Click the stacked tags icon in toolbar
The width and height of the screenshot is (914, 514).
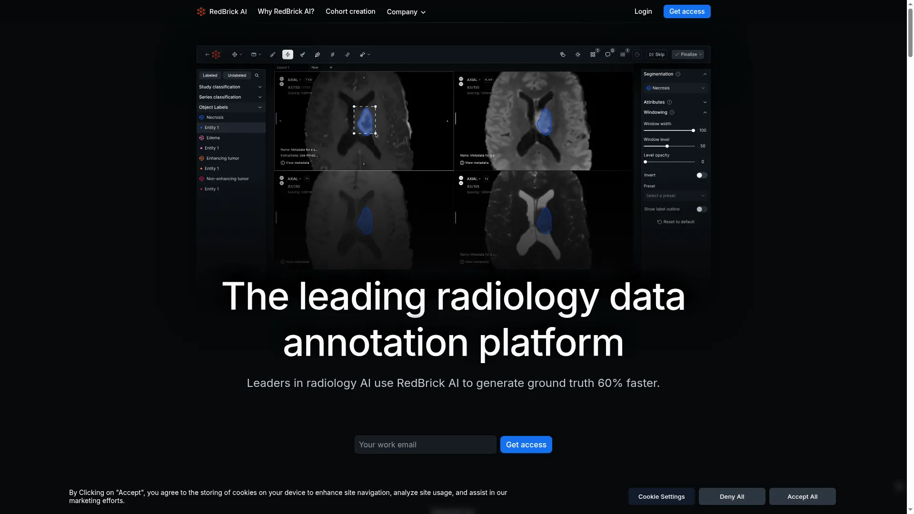563,55
